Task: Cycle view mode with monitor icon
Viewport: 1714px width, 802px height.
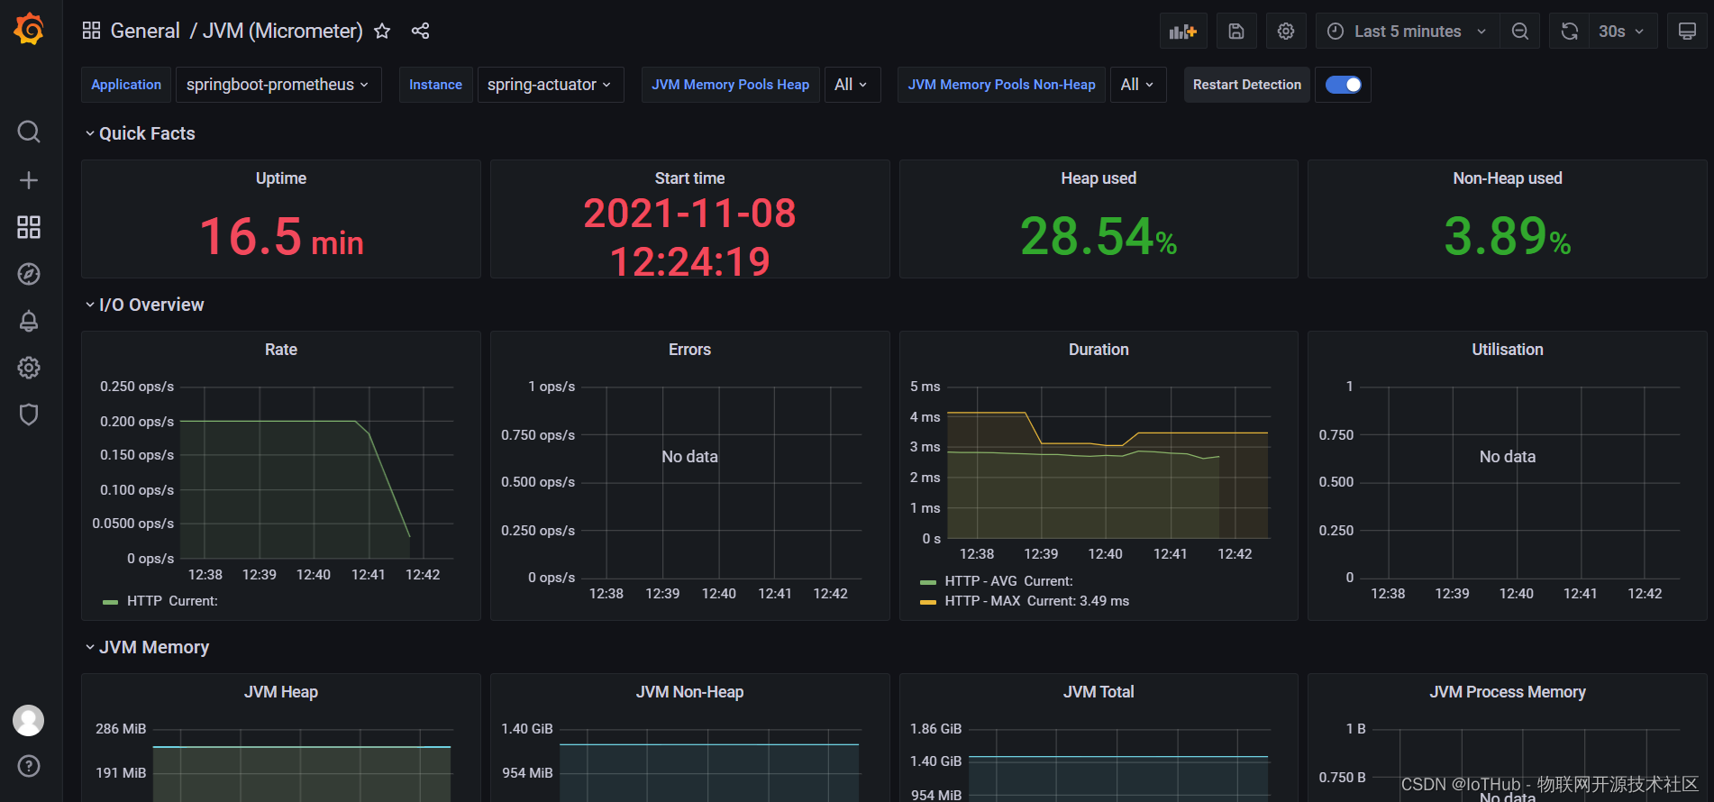Action: coord(1687,32)
